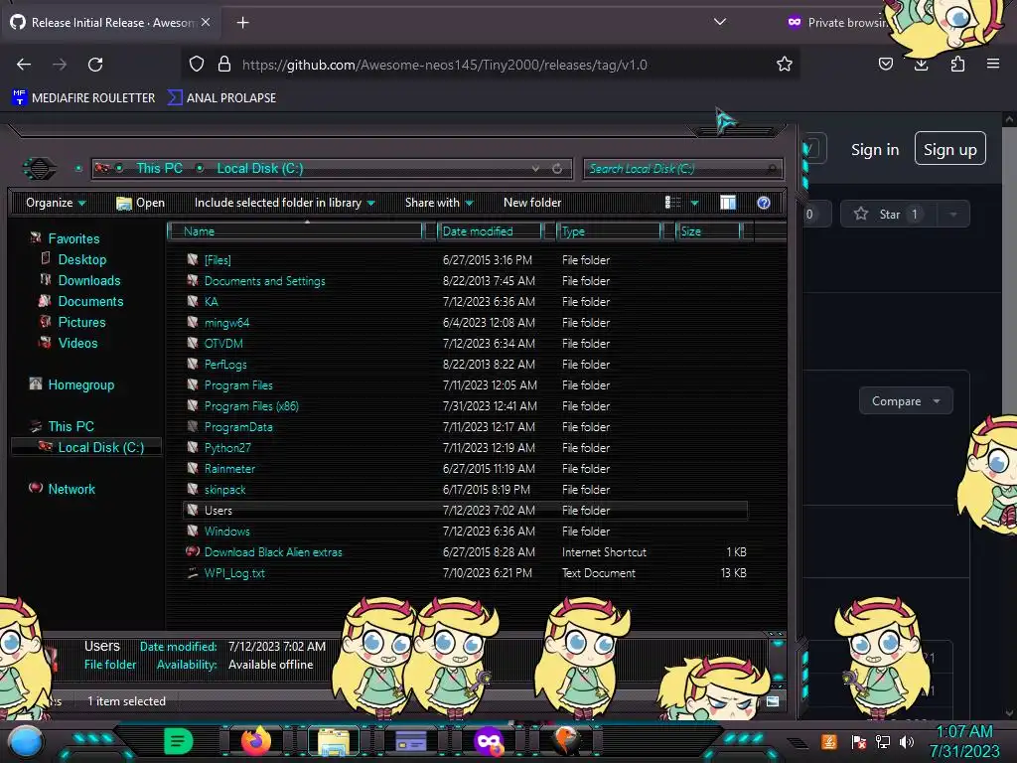Select Rainmeter folder

pyautogui.click(x=229, y=469)
